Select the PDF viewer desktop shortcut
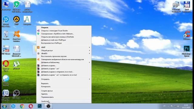The width and height of the screenshot is (194, 109). click(x=6, y=50)
